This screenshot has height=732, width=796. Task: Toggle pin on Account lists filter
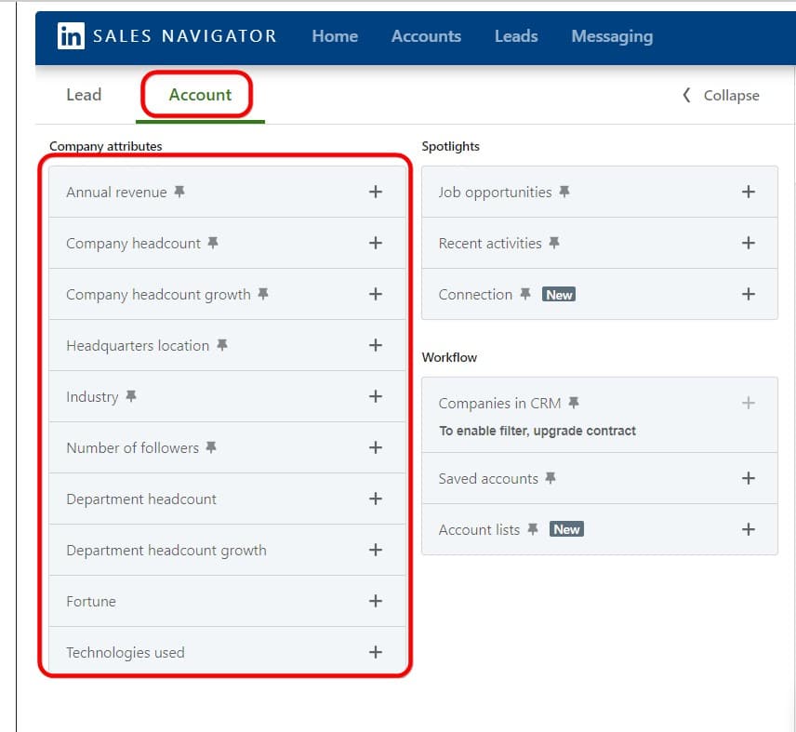coord(533,529)
